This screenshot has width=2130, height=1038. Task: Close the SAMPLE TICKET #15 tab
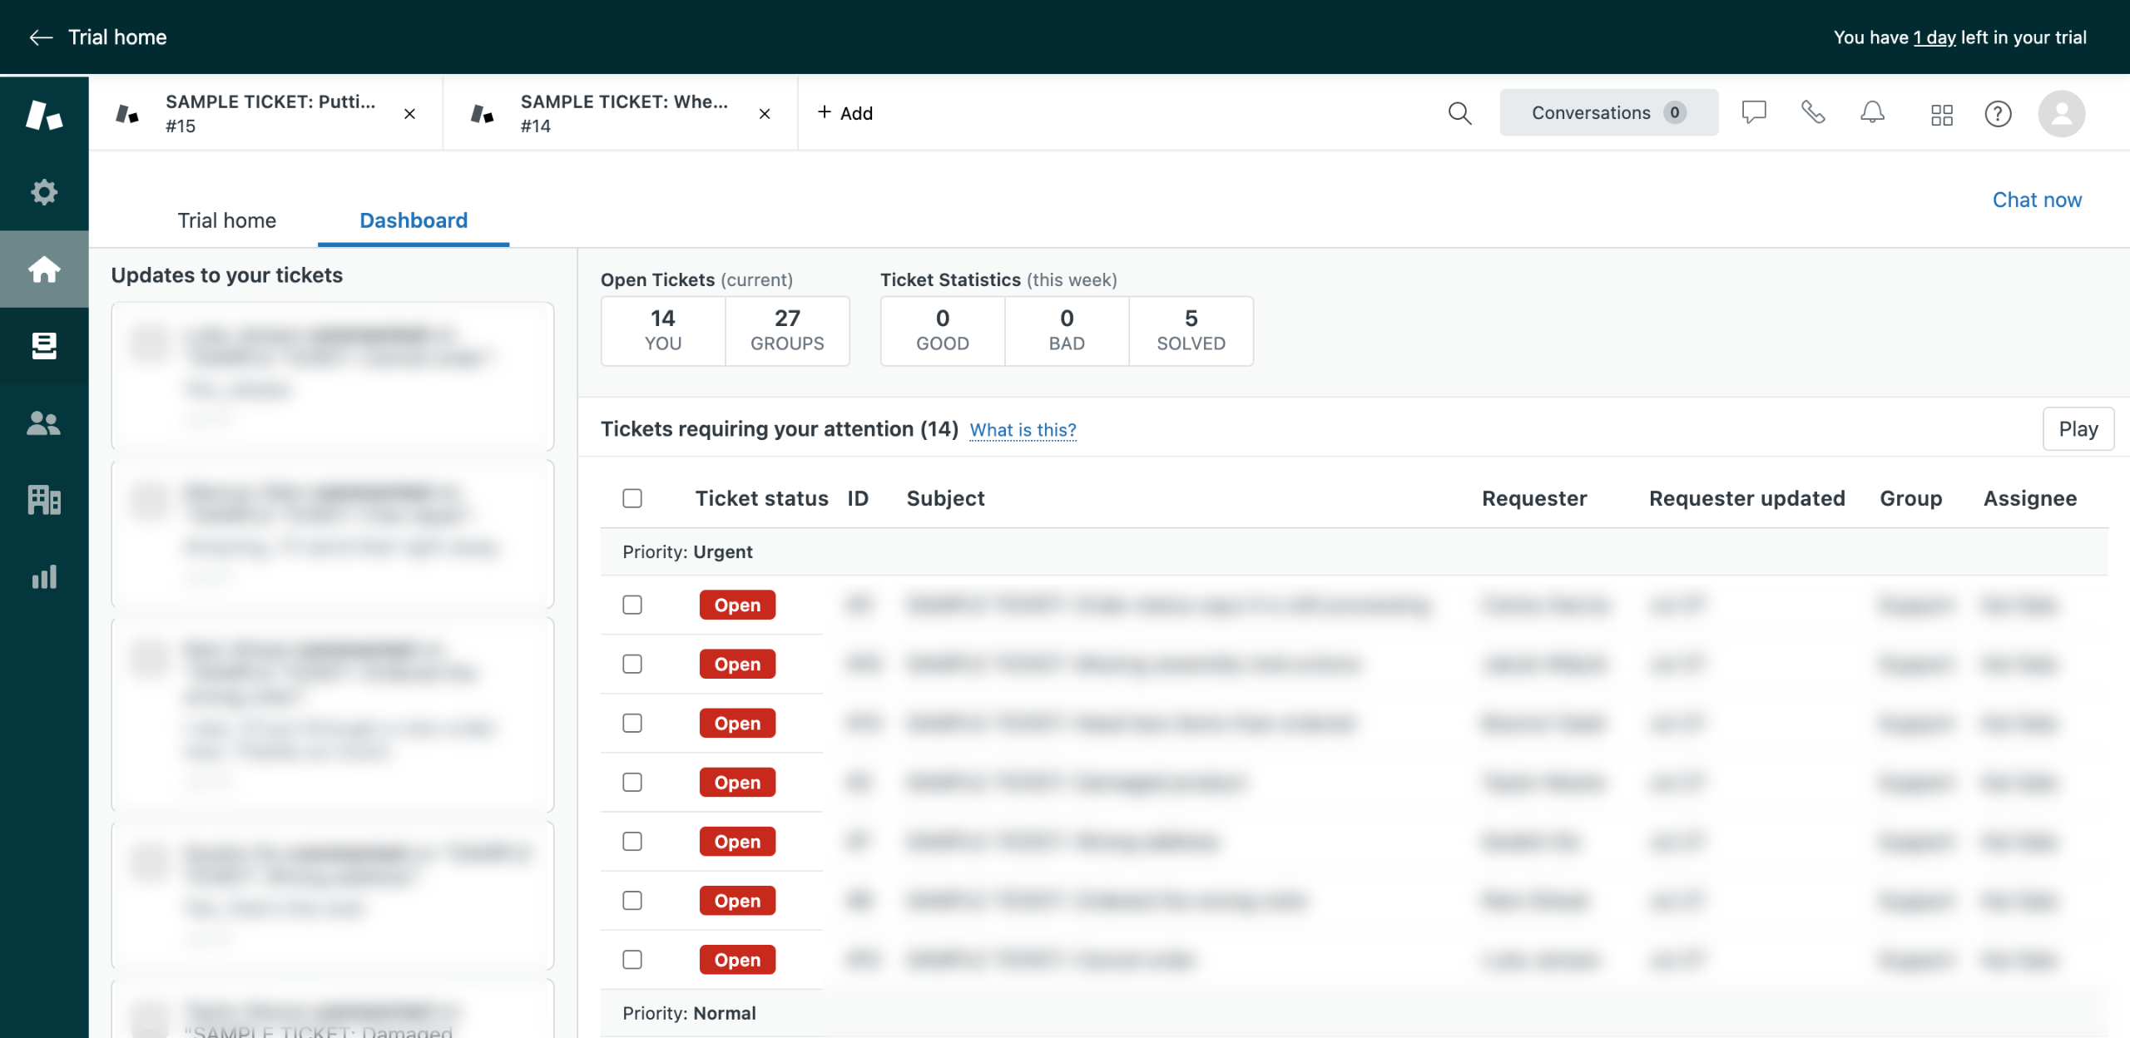coord(409,114)
